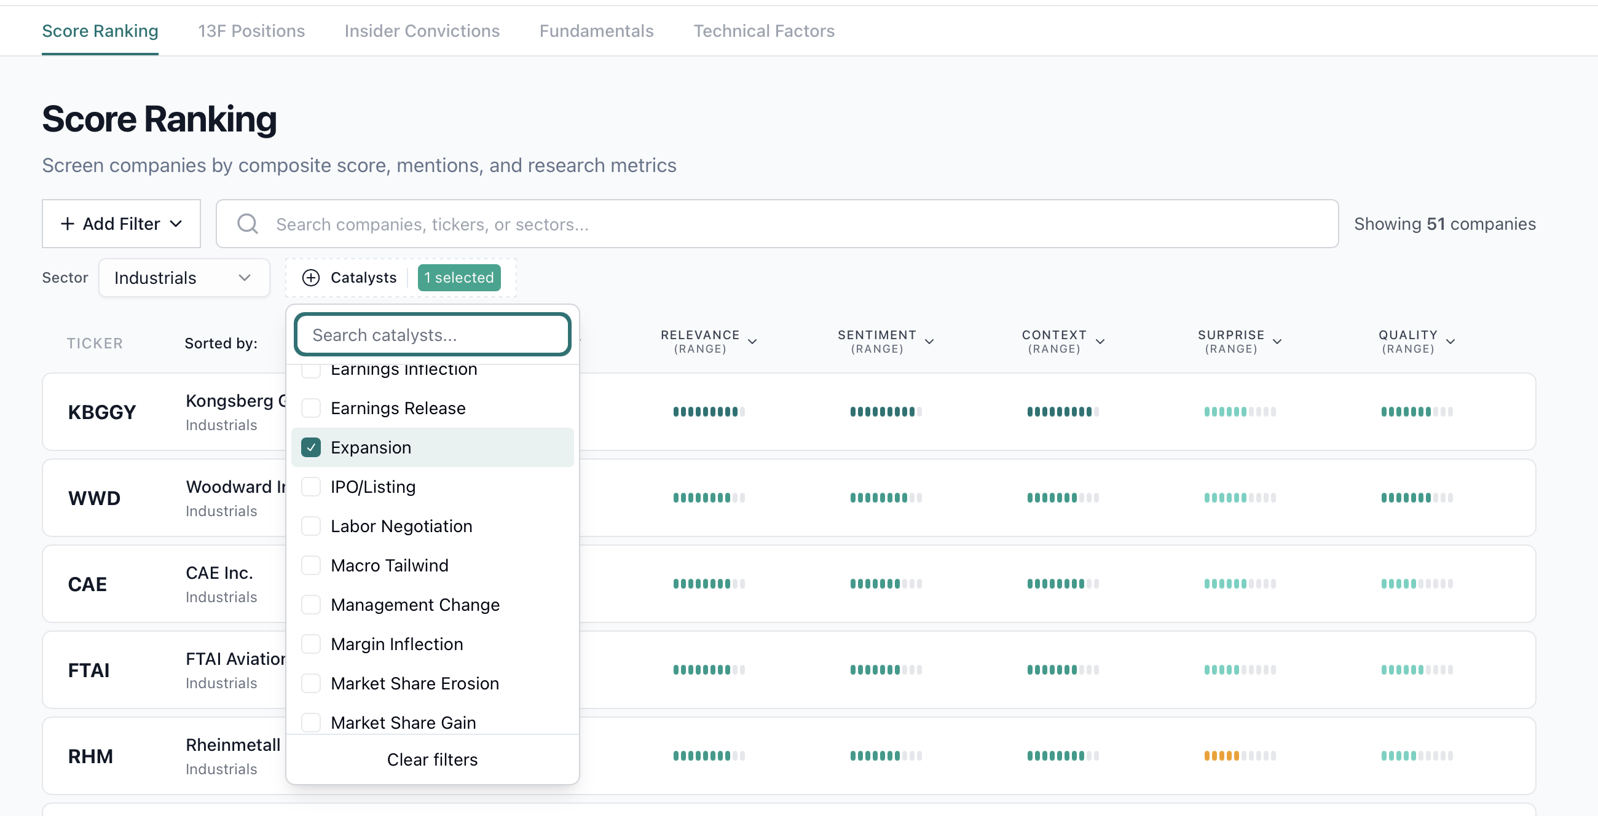The height and width of the screenshot is (816, 1598).
Task: Click the Rheinmetall company name
Action: tap(234, 745)
